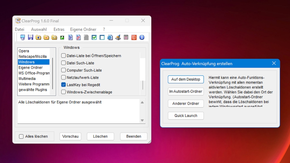This screenshot has height=163, width=290.
Task: Click the window resize grip corner
Action: (x=149, y=142)
